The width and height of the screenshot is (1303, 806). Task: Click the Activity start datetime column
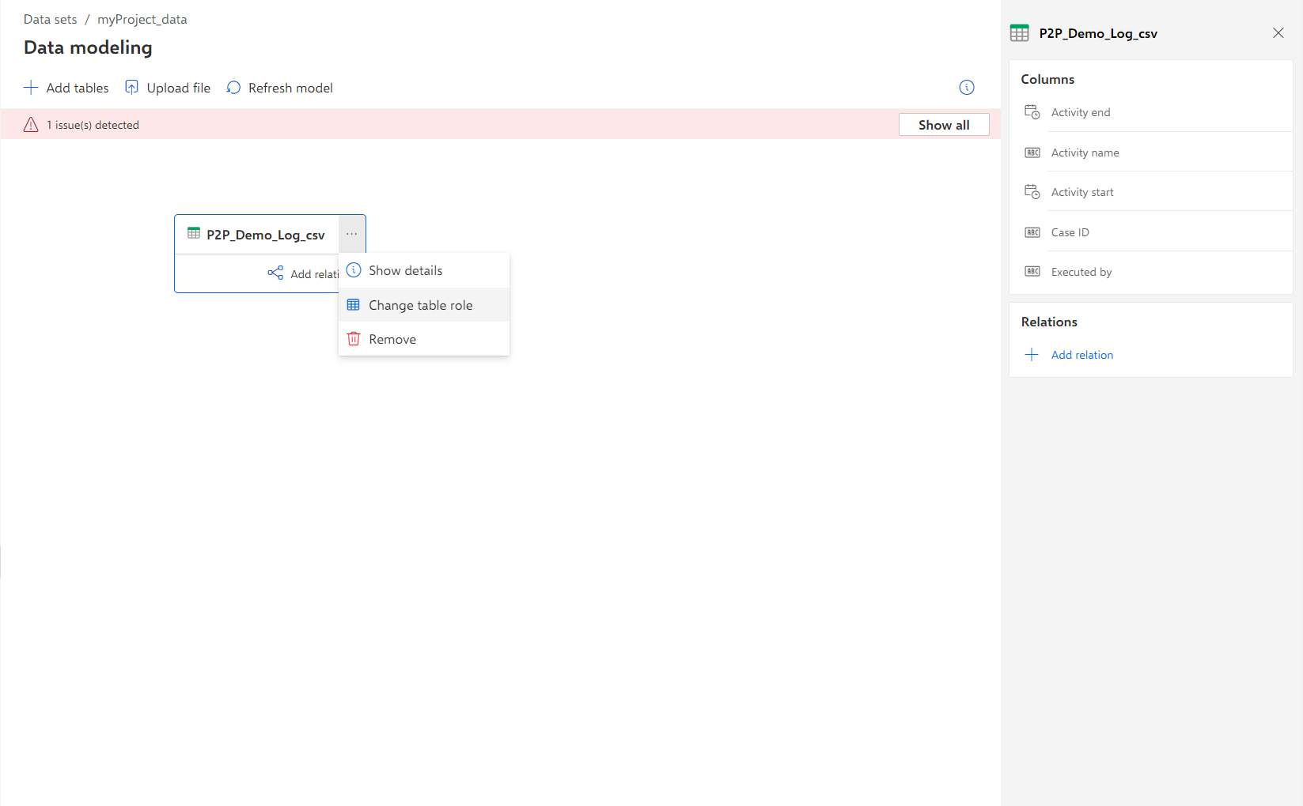pos(1151,192)
